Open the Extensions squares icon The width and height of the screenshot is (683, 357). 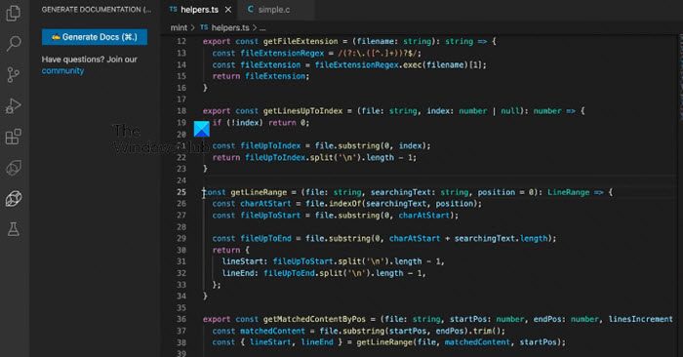13,137
